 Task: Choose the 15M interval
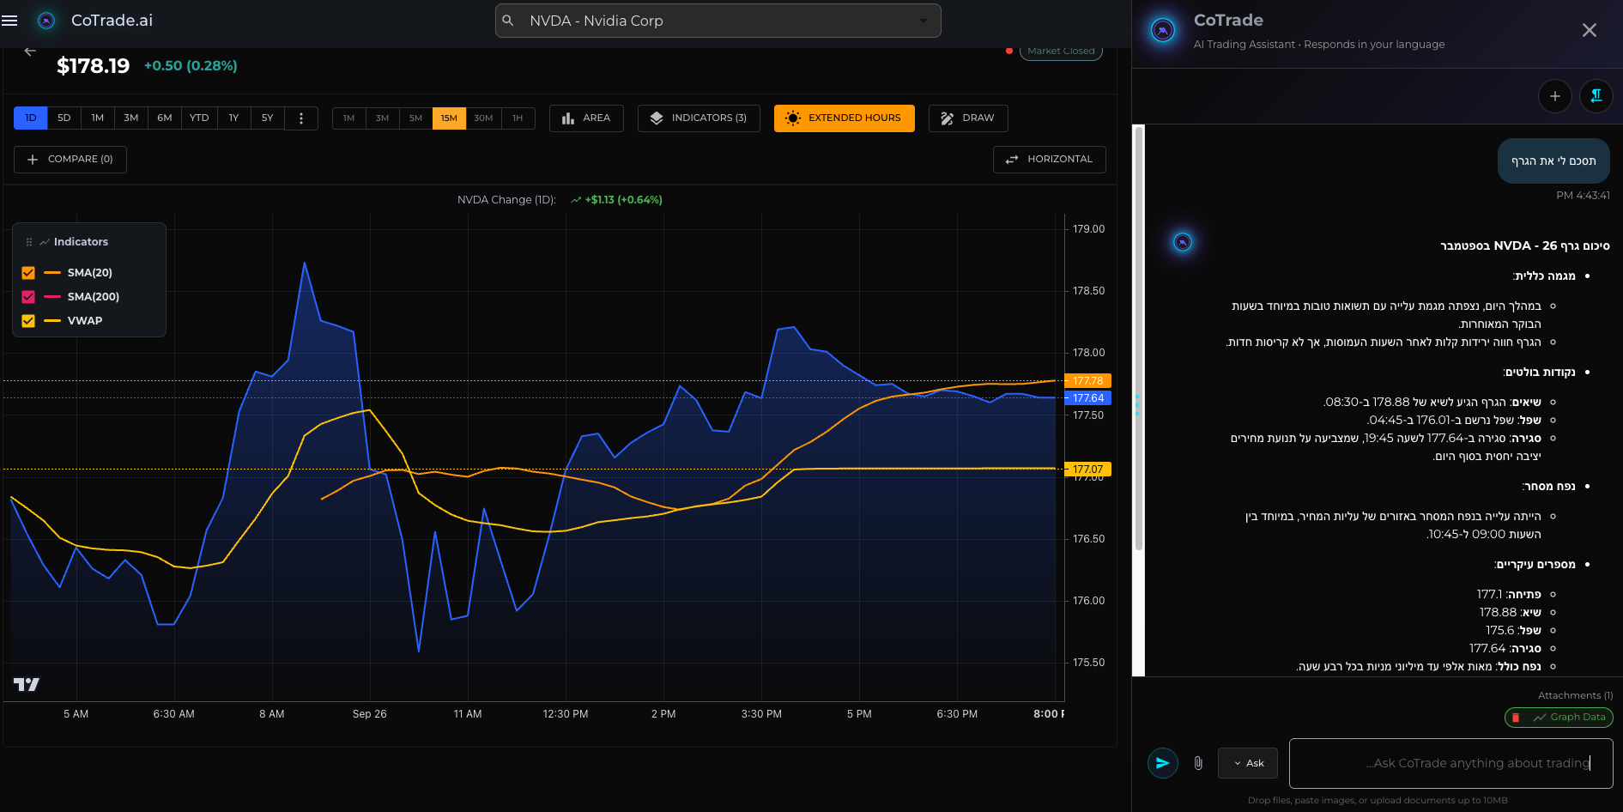pyautogui.click(x=449, y=118)
